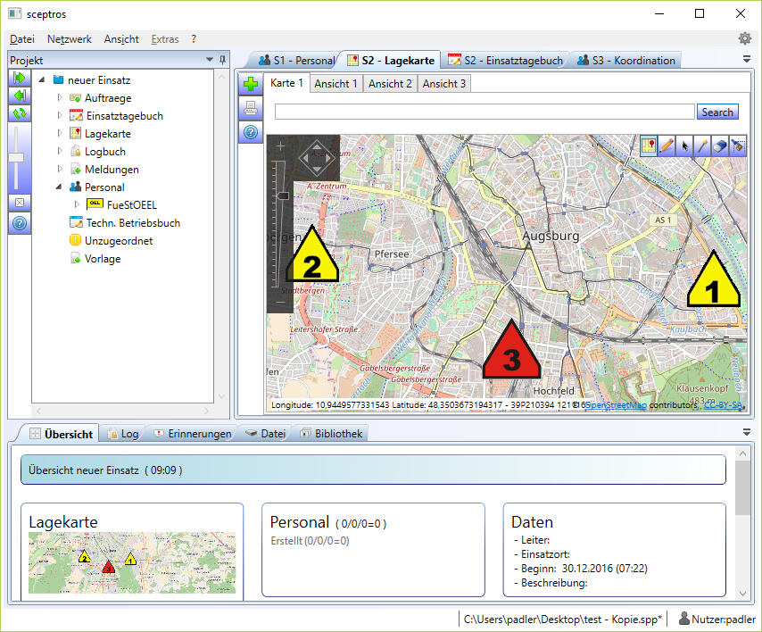Screen dimensions: 762x632
Task: Click the Search button
Action: click(x=717, y=112)
